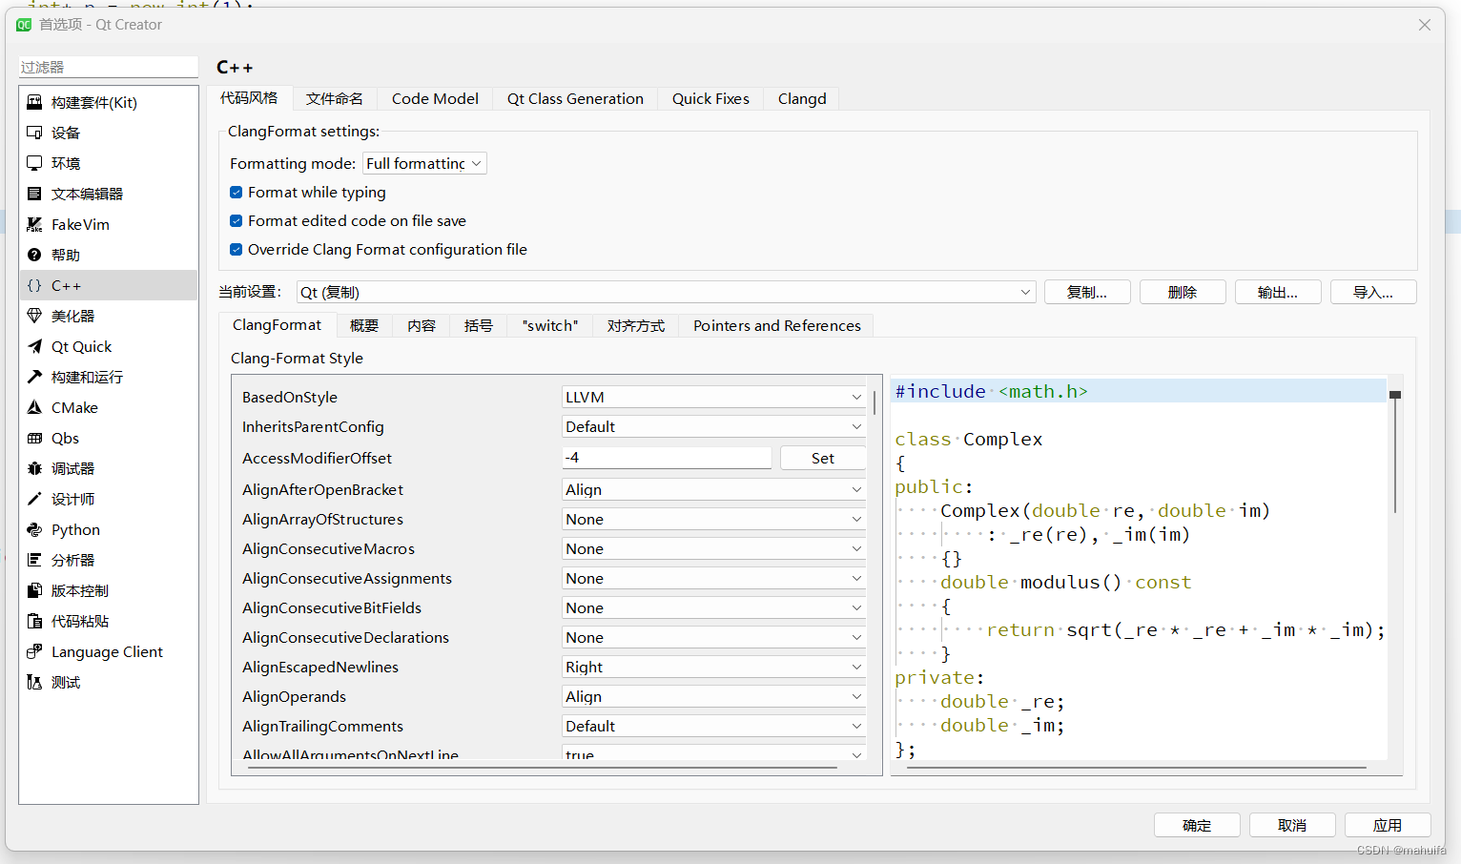Viewport: 1461px width, 864px height.
Task: Switch to the Clangd tab
Action: 802,99
